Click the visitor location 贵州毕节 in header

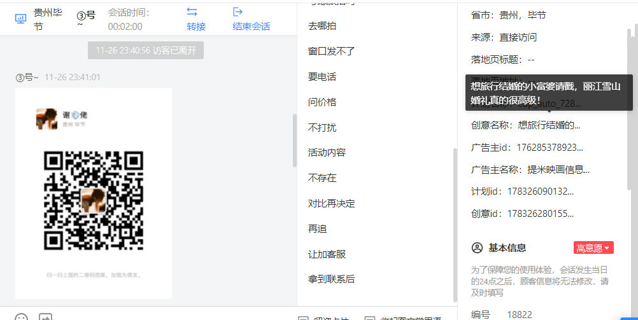click(48, 20)
